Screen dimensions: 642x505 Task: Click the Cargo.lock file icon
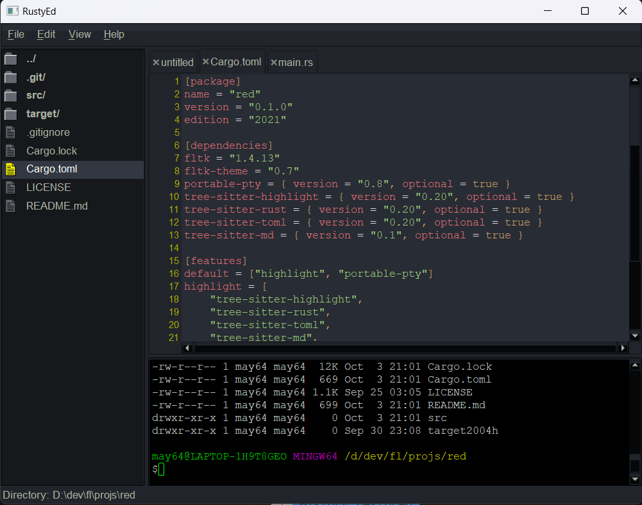tap(10, 151)
